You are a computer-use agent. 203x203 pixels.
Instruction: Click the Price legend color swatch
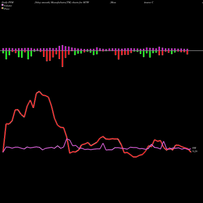click(x=2, y=9)
